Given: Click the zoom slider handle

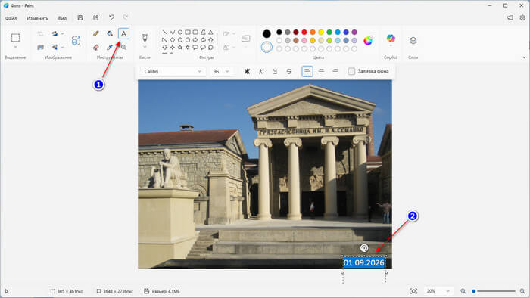Looking at the screenshot, I should (x=474, y=291).
